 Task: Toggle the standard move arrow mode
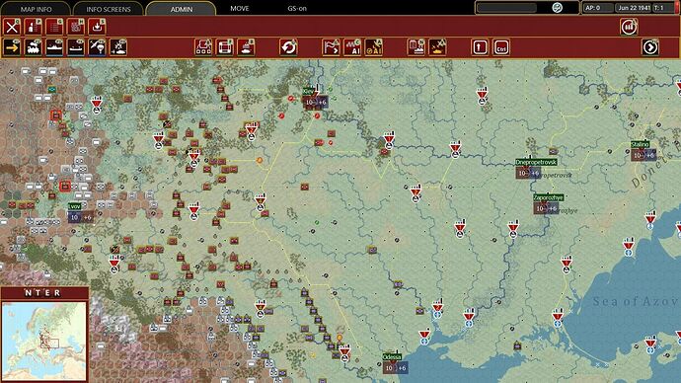point(12,47)
